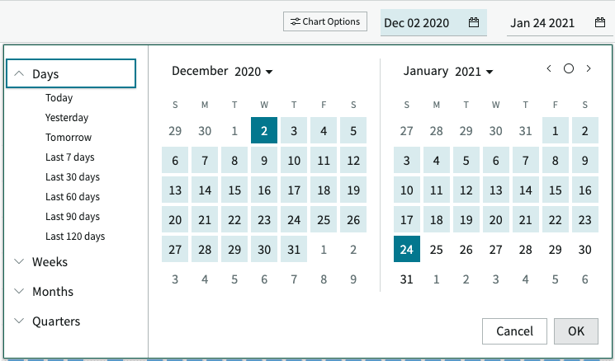Go to next month arrow
Screen dimensions: 615x361
(589, 68)
